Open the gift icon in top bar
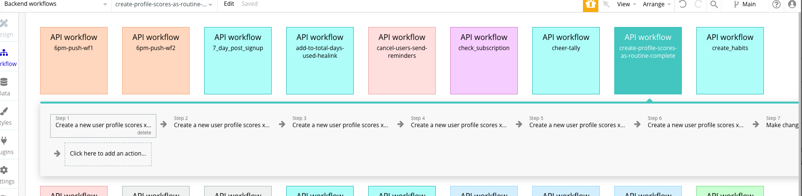This screenshot has height=196, width=802. [x=590, y=5]
